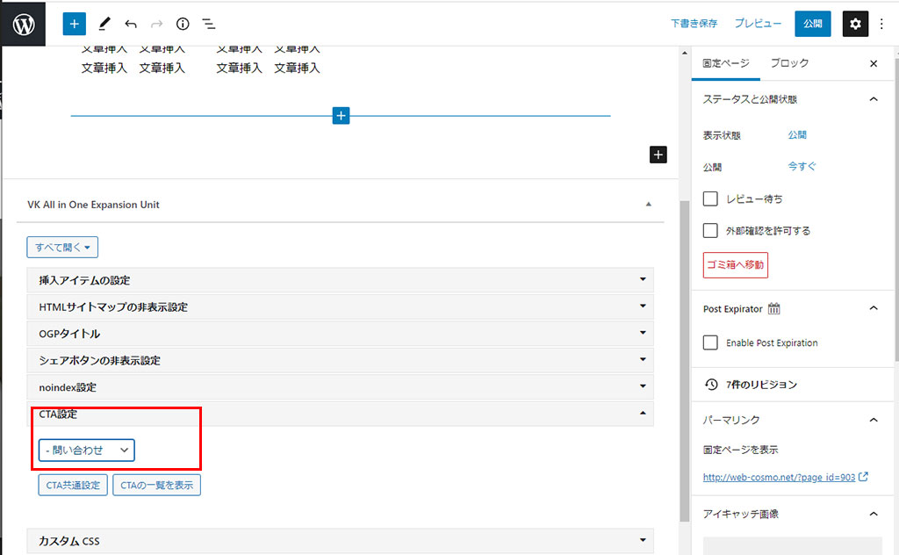The width and height of the screenshot is (899, 555).
Task: Open the block inserter plus button in toolbar
Action: pos(75,24)
